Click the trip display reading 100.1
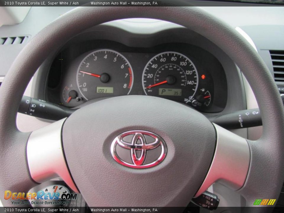Screen dimensions: 284x213 tap(105, 90)
